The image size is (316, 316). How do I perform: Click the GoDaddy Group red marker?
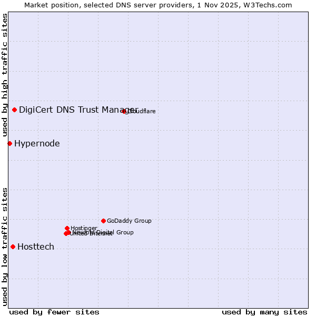click(103, 221)
